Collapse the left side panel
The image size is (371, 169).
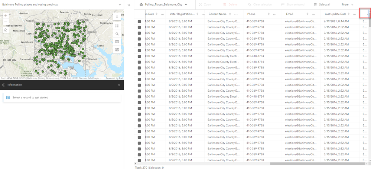[x=128, y=5]
